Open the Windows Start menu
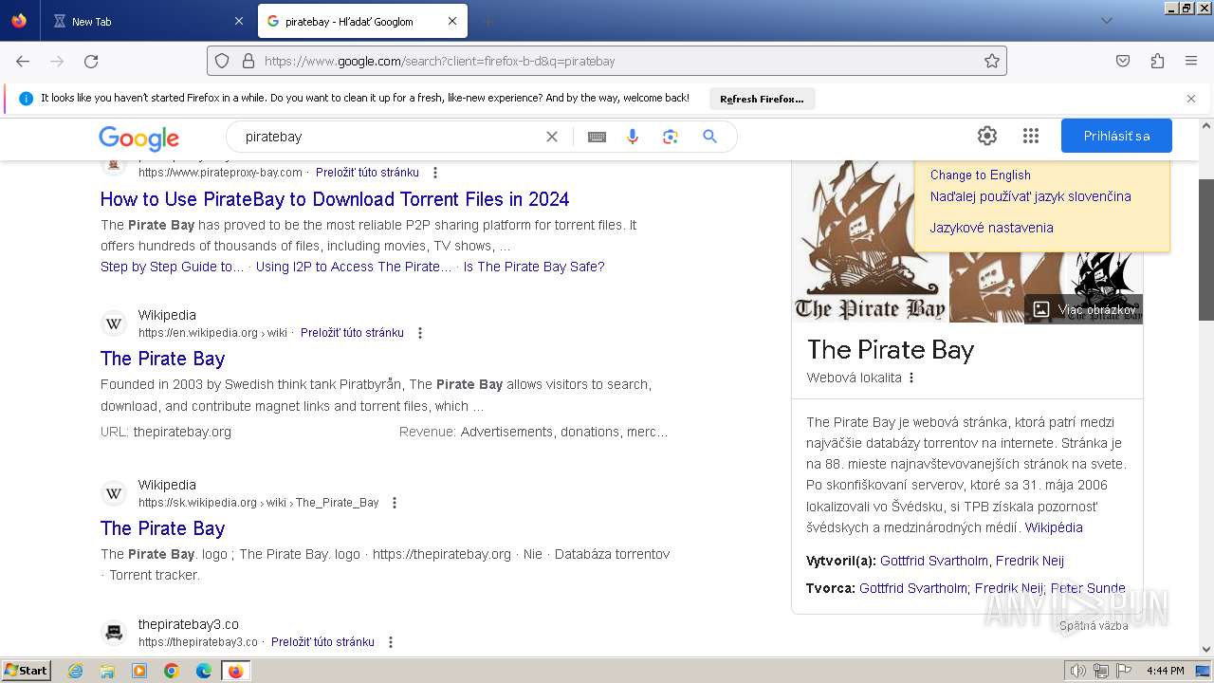Image resolution: width=1214 pixels, height=683 pixels. 27,671
